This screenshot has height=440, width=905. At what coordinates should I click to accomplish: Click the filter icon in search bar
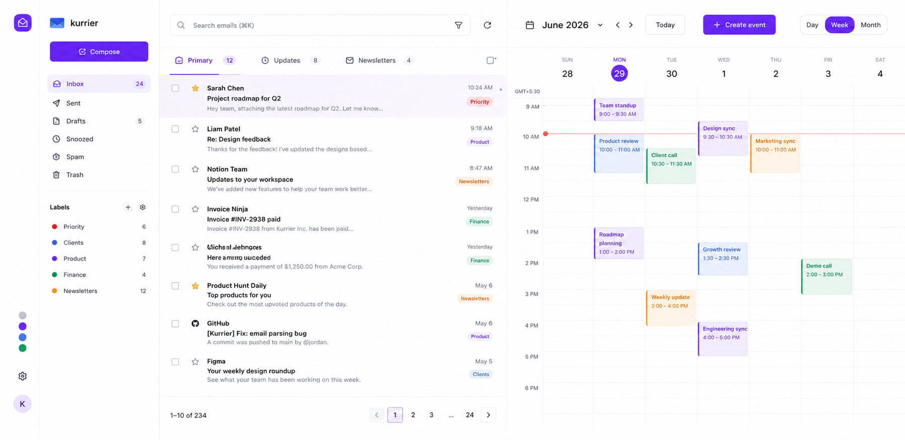coord(459,25)
